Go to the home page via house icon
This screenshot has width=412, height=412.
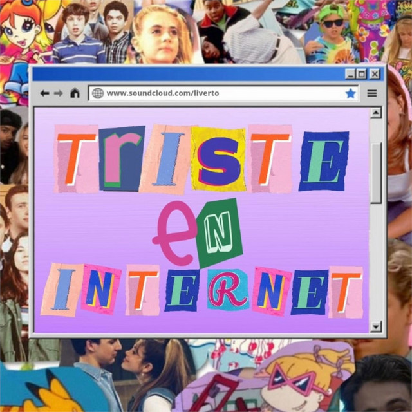(75, 93)
